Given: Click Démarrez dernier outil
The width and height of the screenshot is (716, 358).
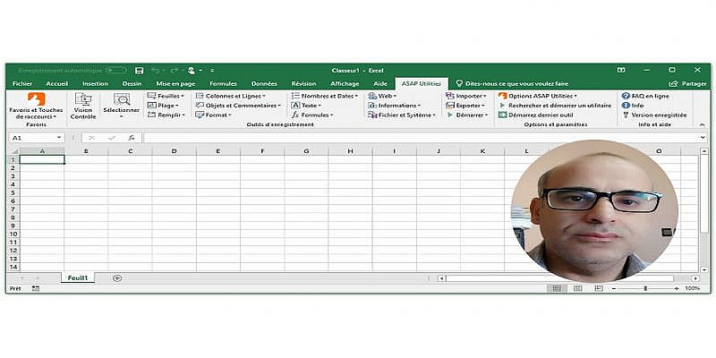Looking at the screenshot, I should 535,115.
